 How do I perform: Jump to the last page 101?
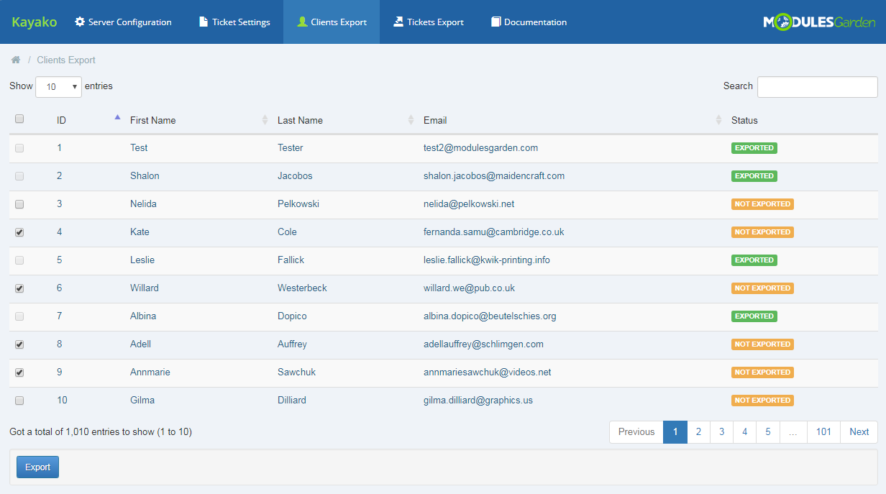823,432
